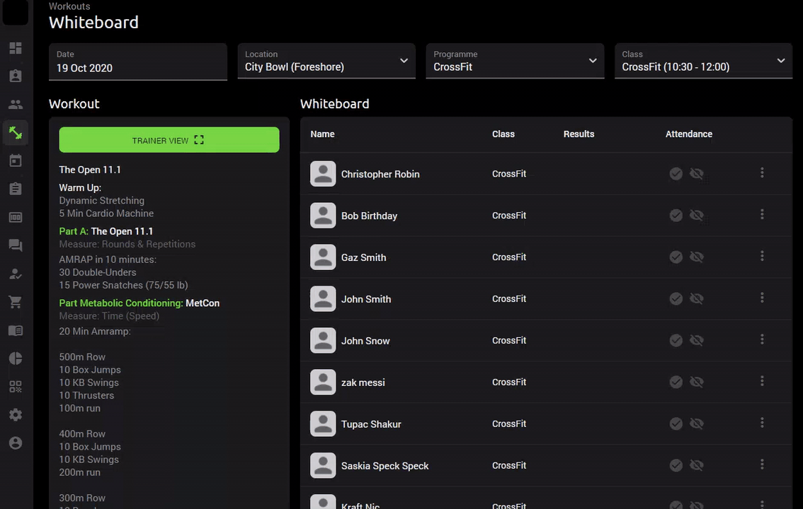Open the ID badge icon in sidebar
Screen dimensions: 803x509
16,76
